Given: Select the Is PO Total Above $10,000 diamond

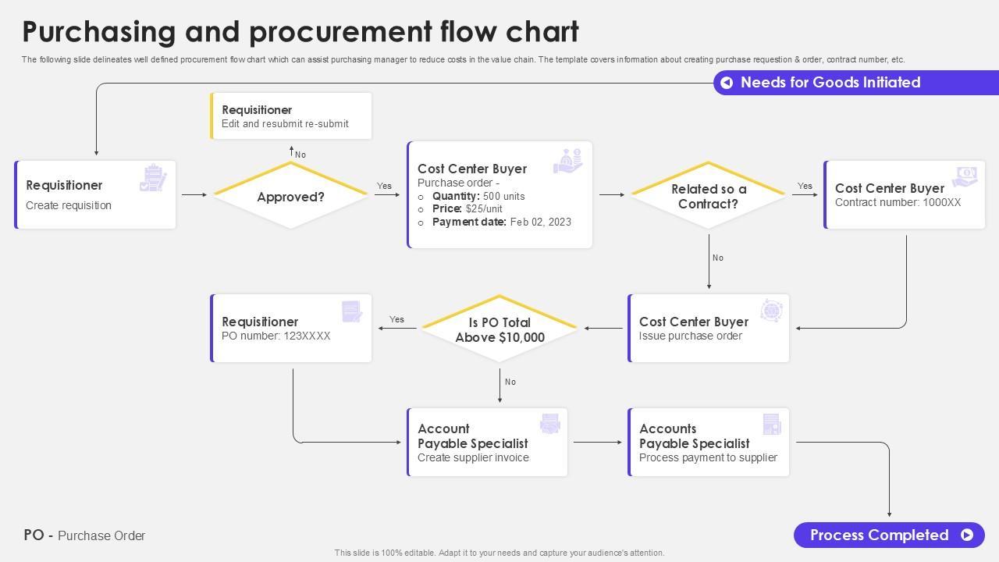Looking at the screenshot, I should coord(499,329).
